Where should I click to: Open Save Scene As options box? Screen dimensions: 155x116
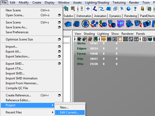click(x=59, y=27)
